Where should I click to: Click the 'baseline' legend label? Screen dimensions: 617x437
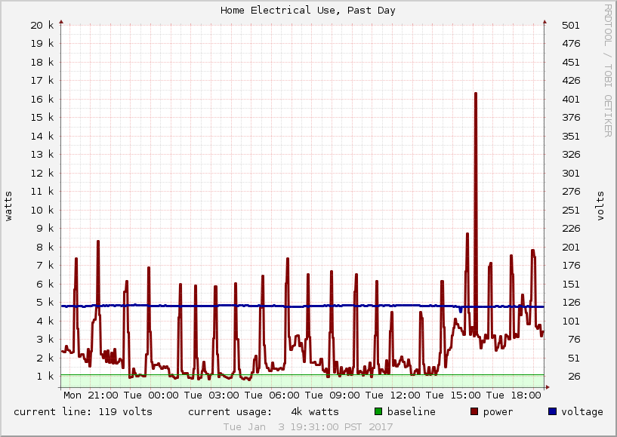tap(411, 411)
